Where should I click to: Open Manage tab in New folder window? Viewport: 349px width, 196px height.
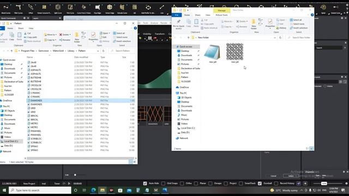click(x=222, y=10)
